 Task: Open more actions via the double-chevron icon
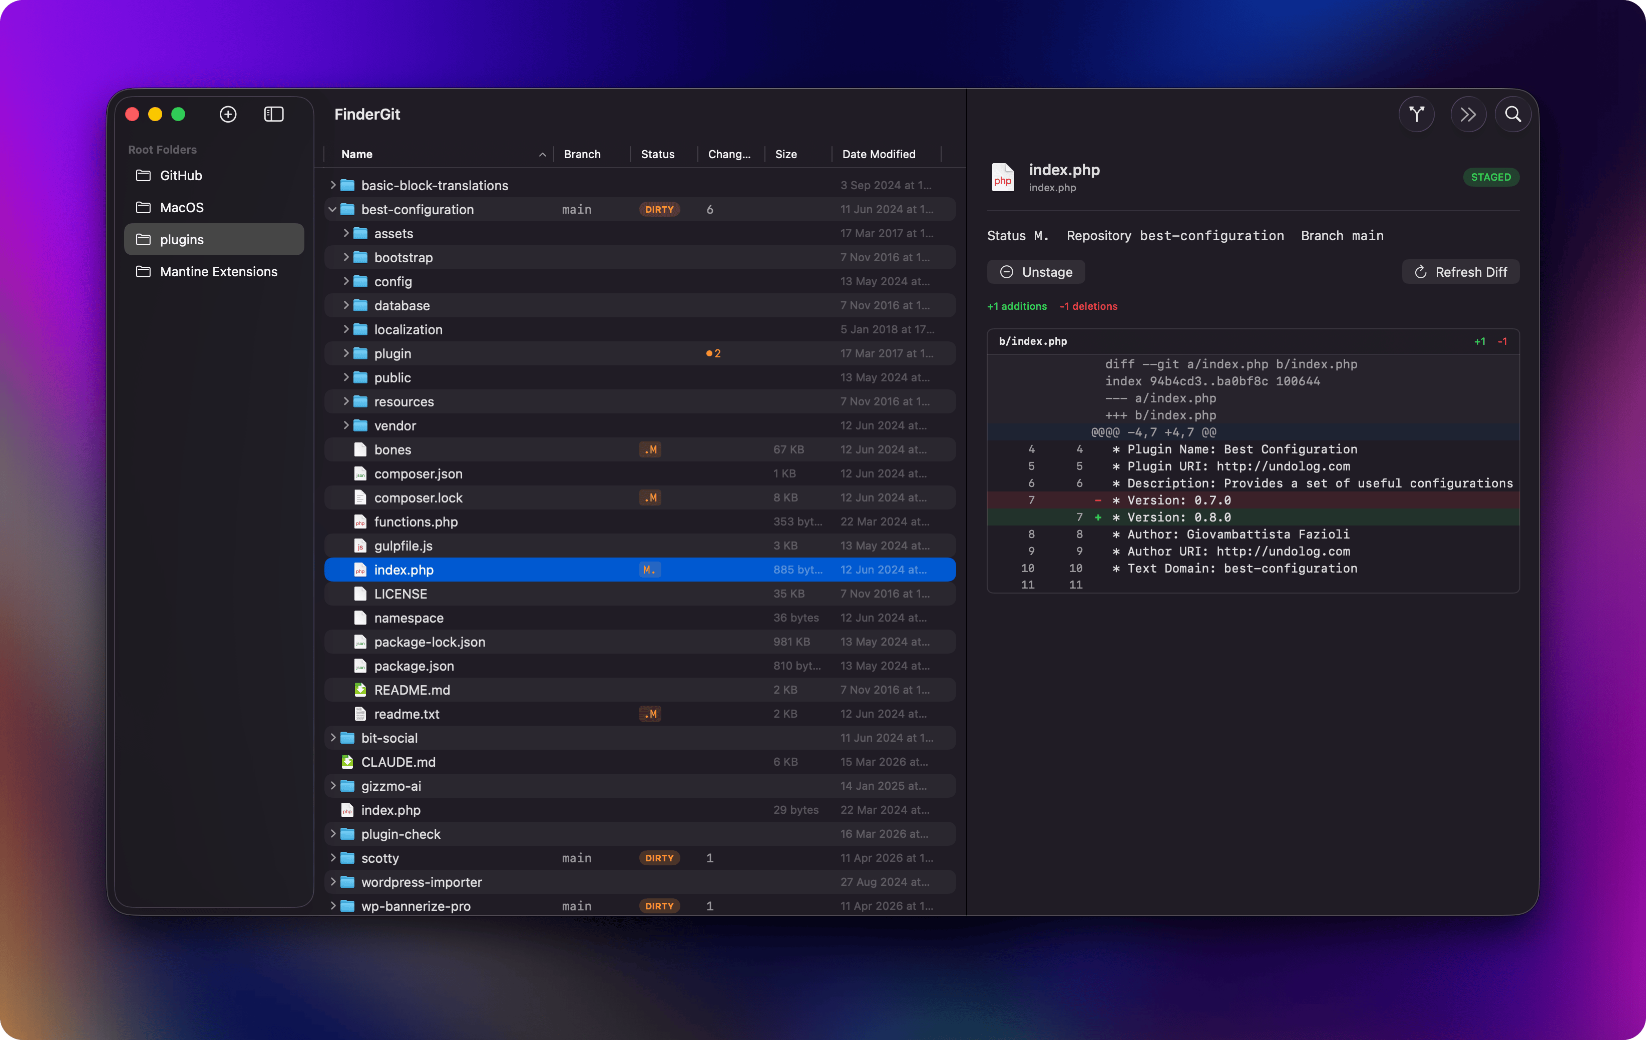[x=1468, y=114]
